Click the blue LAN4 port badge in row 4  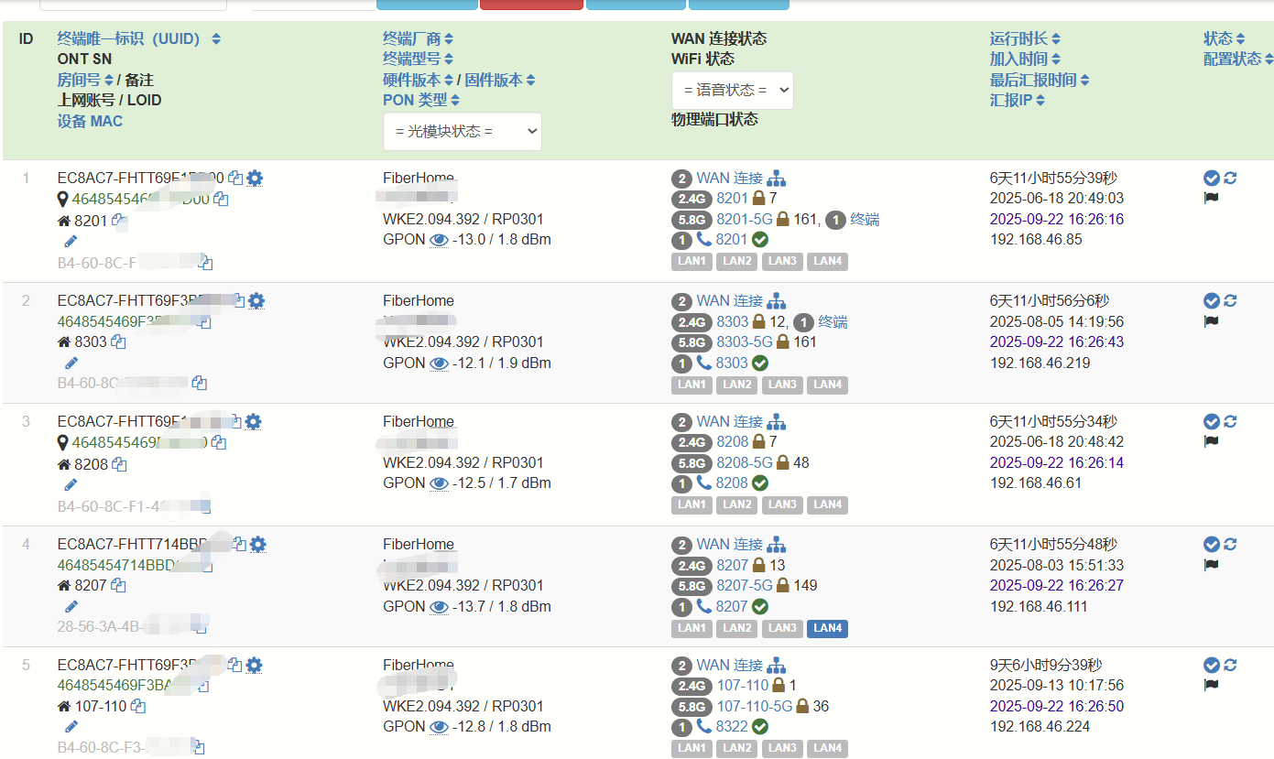827,628
